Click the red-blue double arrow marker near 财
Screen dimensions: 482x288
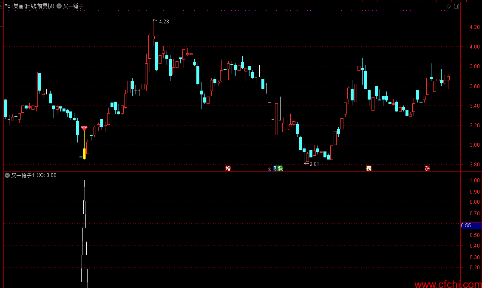(269, 169)
